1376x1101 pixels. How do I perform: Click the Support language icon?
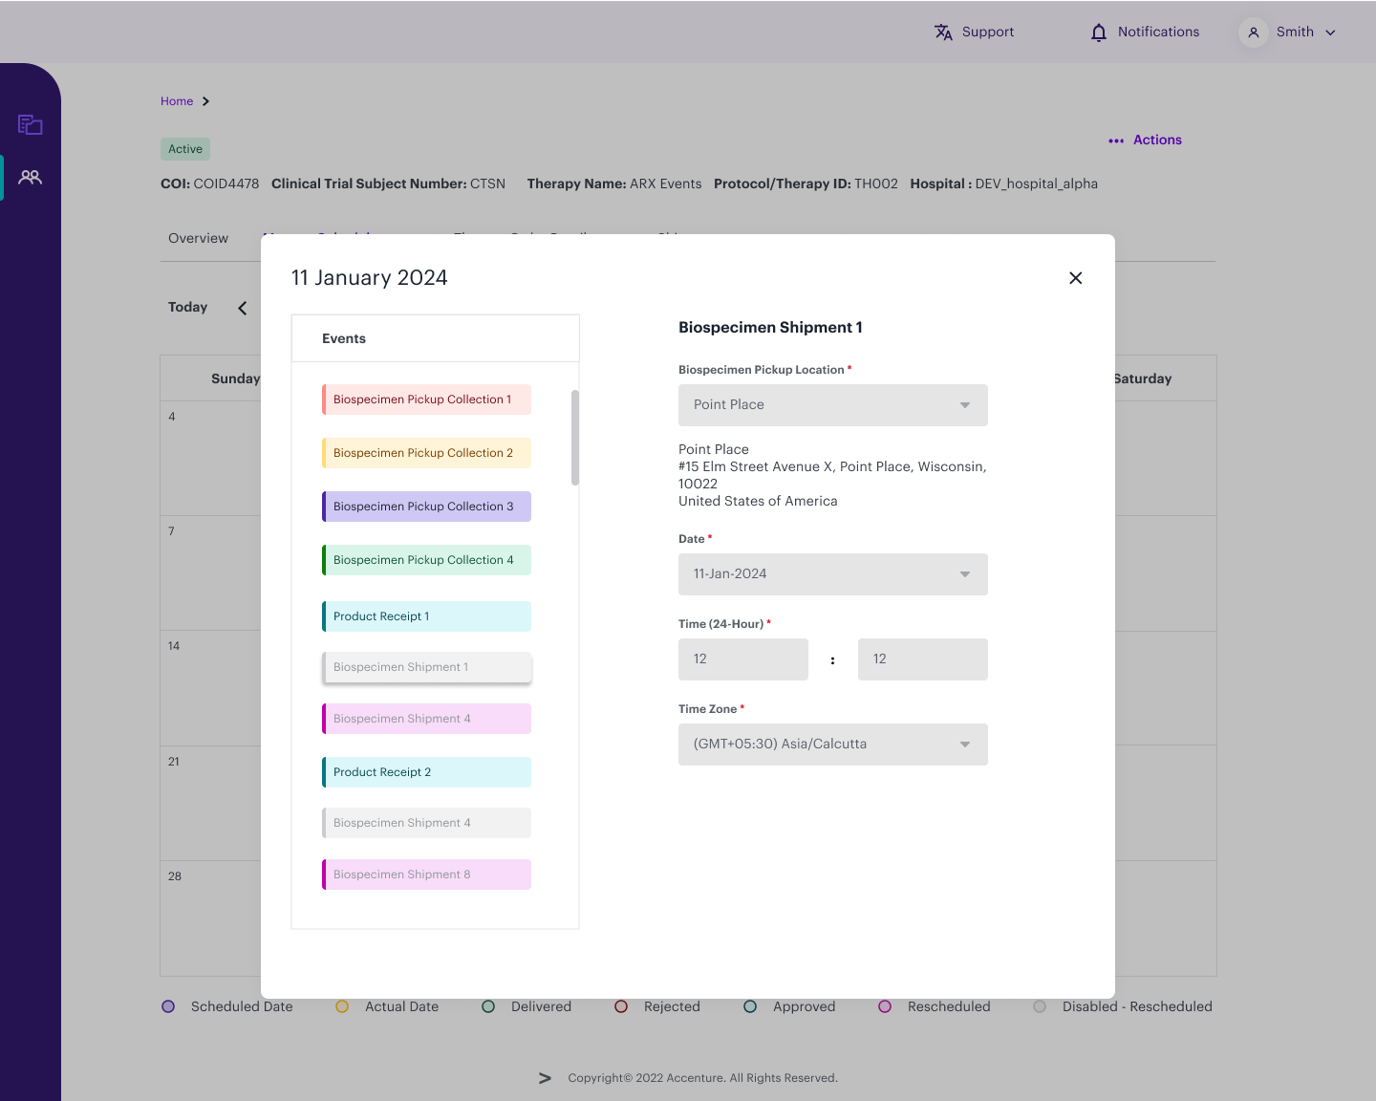(x=943, y=32)
